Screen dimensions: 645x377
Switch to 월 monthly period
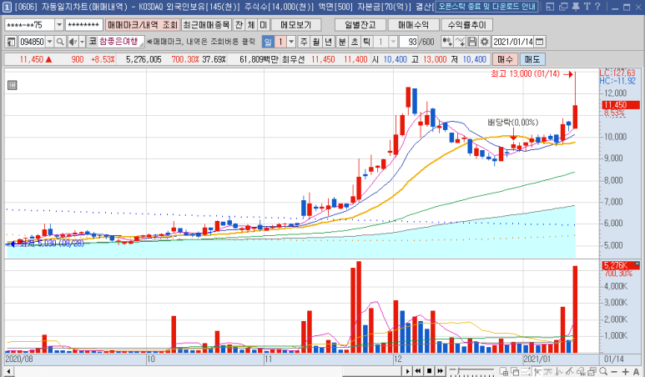316,42
